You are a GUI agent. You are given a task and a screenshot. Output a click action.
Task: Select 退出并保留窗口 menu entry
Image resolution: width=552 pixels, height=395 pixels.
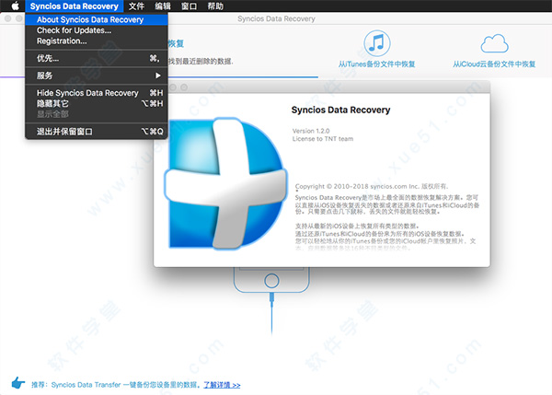(97, 132)
